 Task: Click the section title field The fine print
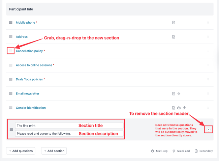(x=69, y=126)
